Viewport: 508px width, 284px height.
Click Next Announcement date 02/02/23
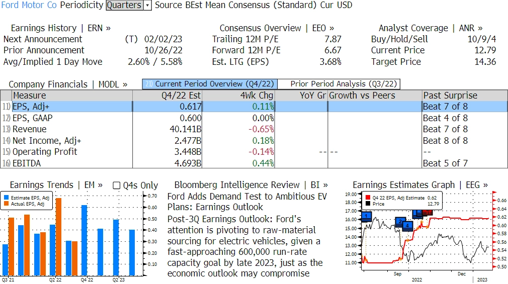tap(163, 39)
